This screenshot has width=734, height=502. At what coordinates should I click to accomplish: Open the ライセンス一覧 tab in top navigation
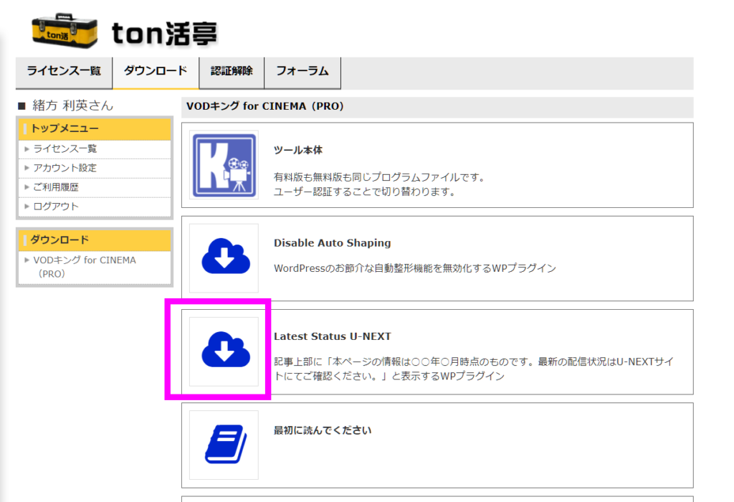[64, 71]
